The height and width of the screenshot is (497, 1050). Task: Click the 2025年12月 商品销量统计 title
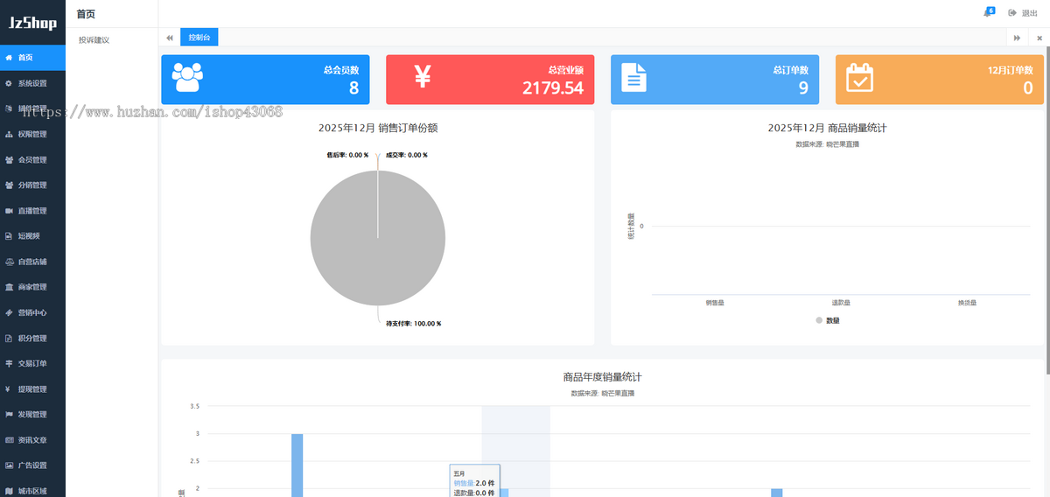click(x=827, y=128)
